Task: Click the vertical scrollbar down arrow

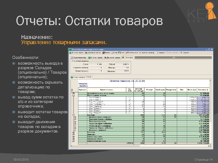Action: point(210,144)
